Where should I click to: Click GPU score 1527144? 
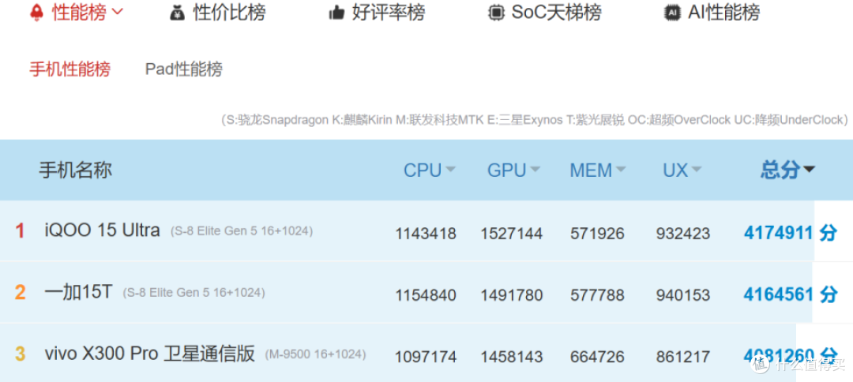(511, 234)
